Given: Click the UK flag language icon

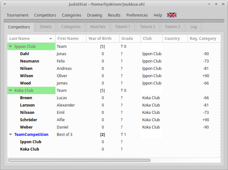Looking at the screenshot, I should [172, 15].
